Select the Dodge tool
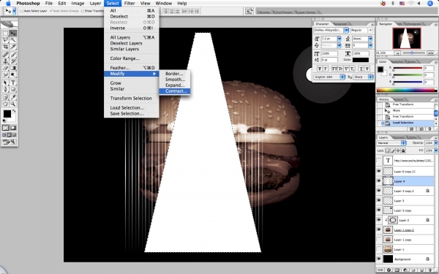439x274 pixels. coord(13,75)
